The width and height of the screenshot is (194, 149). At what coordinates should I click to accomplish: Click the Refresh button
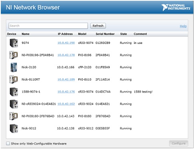pos(98,26)
